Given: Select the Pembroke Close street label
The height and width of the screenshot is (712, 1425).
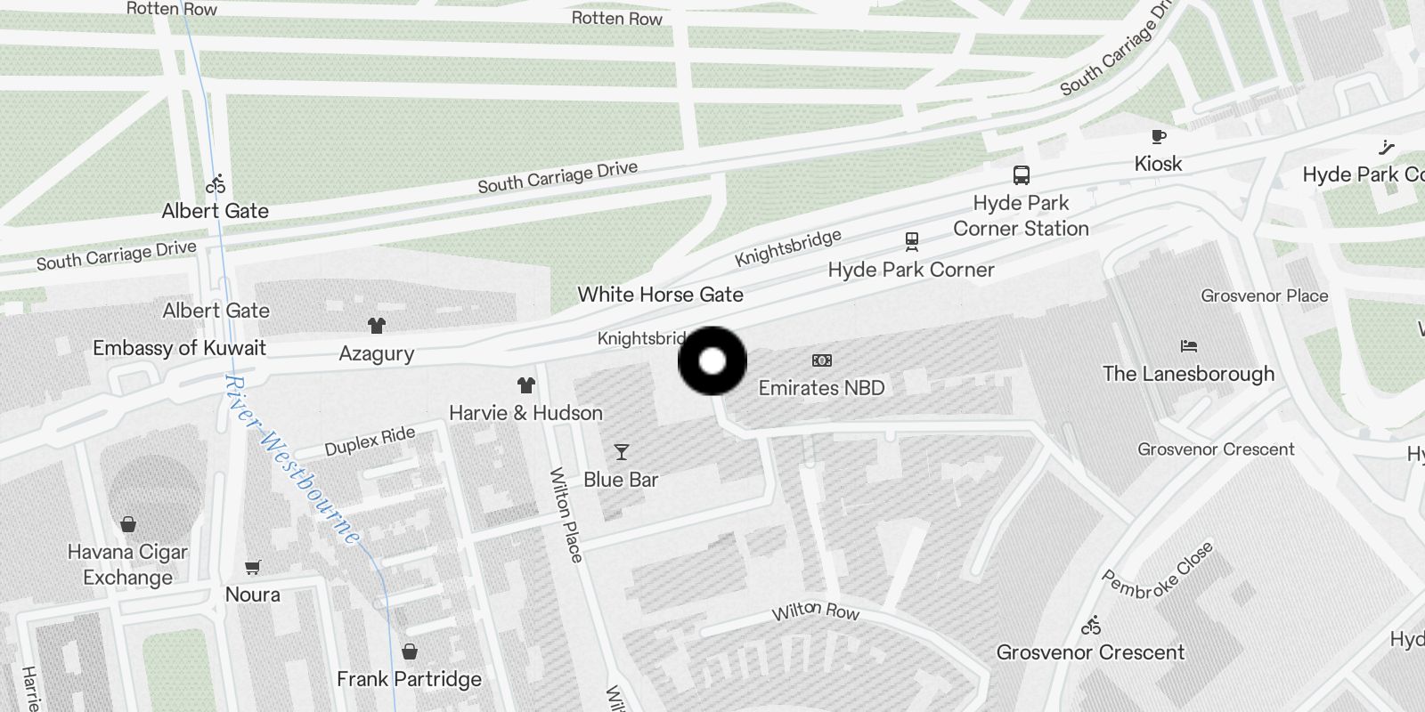Looking at the screenshot, I should tap(1158, 570).
